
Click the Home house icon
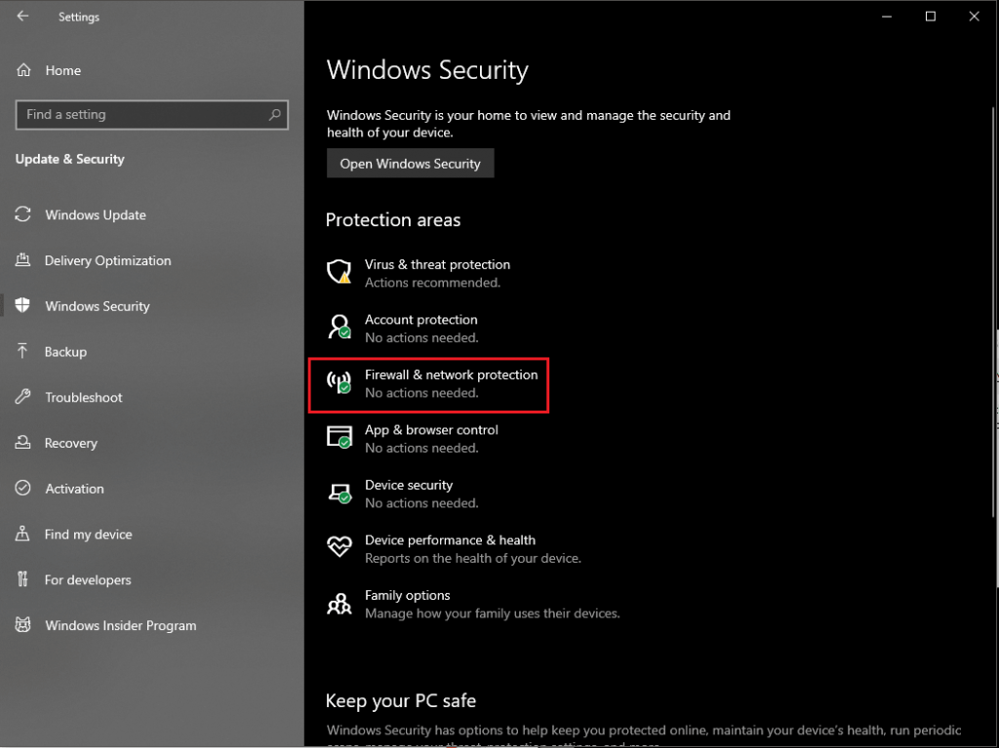23,70
